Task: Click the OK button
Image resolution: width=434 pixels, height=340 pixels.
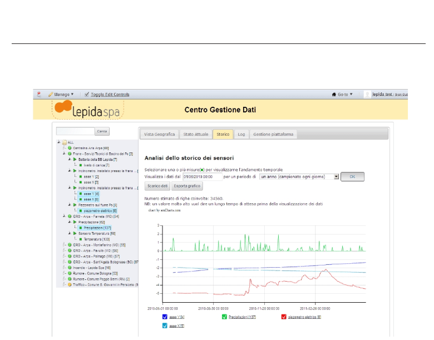Action: coord(352,176)
